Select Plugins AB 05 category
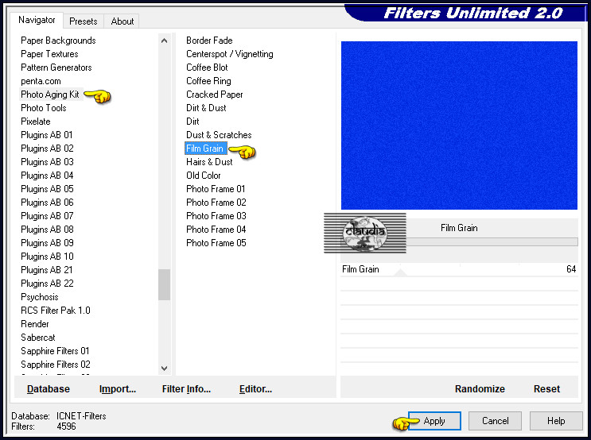Viewport: 591px width, 440px height. pos(47,189)
